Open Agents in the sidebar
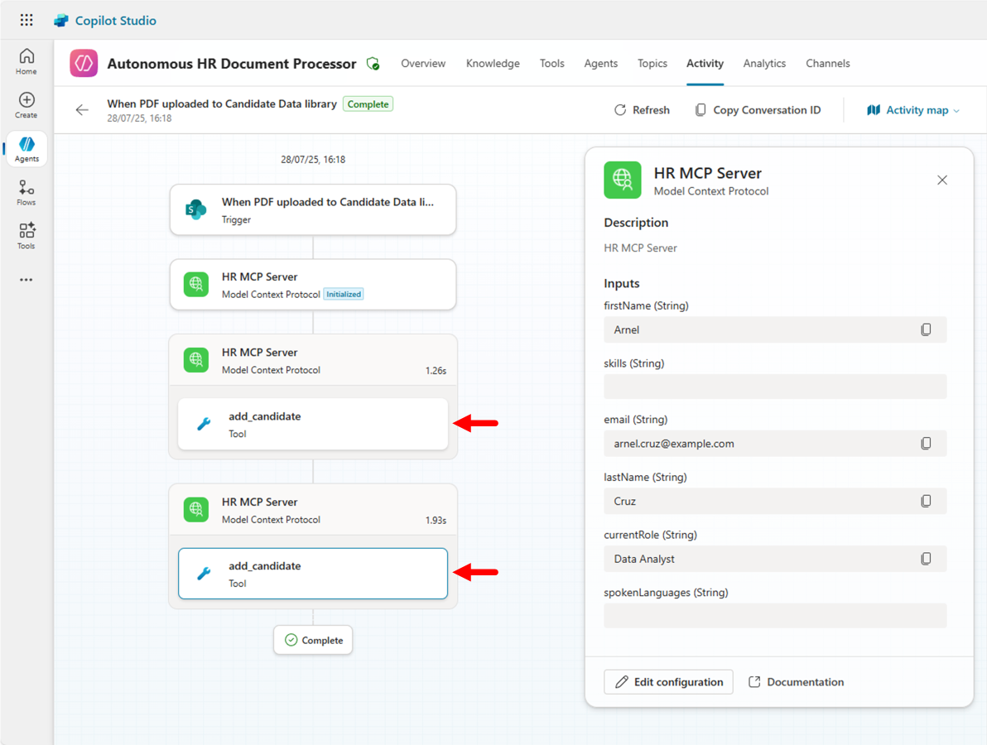Image resolution: width=987 pixels, height=745 pixels. [26, 149]
